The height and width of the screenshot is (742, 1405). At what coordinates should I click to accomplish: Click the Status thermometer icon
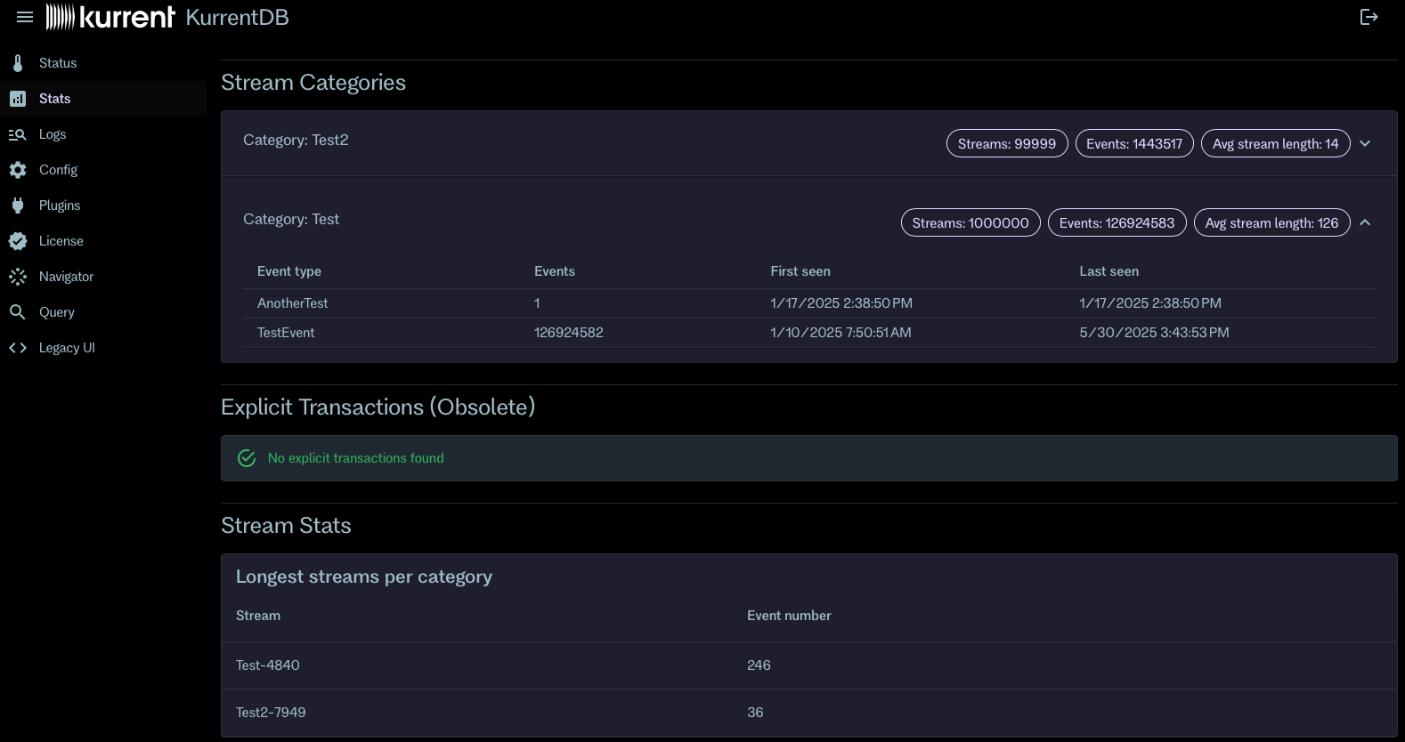tap(18, 63)
